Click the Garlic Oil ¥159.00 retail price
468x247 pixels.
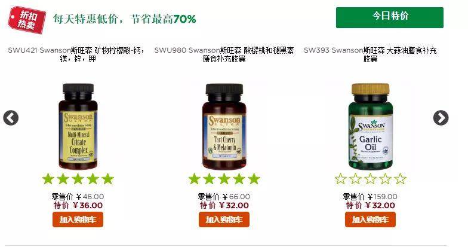click(382, 197)
